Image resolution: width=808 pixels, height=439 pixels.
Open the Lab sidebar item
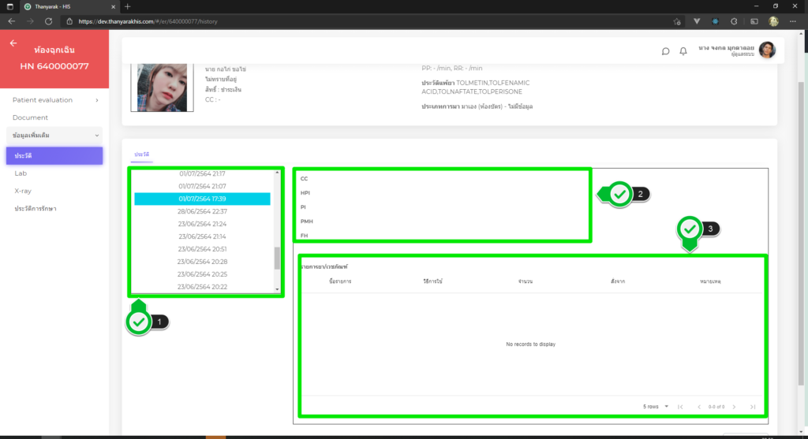tap(21, 173)
